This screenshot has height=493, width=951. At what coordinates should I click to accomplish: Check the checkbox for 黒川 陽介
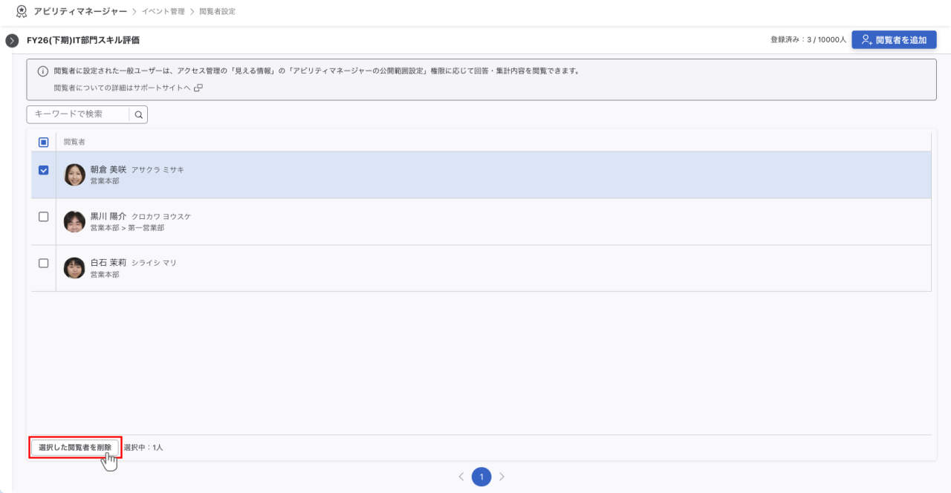tap(43, 217)
